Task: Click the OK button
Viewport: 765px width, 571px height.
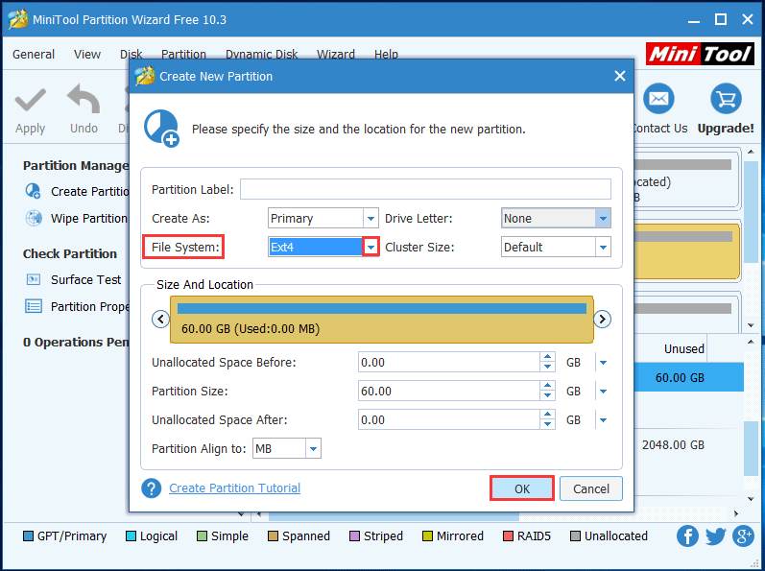Action: [521, 488]
